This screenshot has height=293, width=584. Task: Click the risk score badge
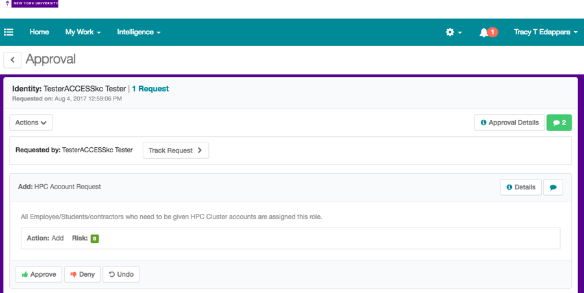(94, 239)
